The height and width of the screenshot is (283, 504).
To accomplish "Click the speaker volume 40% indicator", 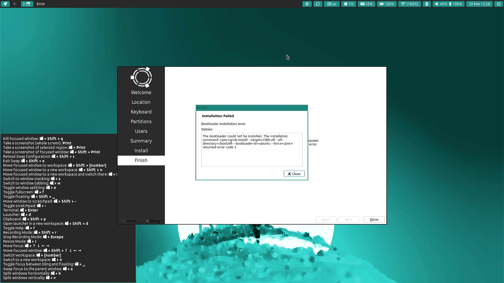I will click(x=441, y=4).
